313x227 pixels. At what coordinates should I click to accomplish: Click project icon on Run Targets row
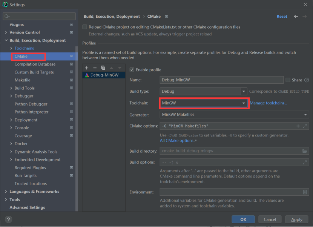click(x=71, y=175)
